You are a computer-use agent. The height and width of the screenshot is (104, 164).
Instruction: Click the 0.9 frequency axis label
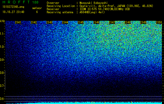tap(2, 60)
